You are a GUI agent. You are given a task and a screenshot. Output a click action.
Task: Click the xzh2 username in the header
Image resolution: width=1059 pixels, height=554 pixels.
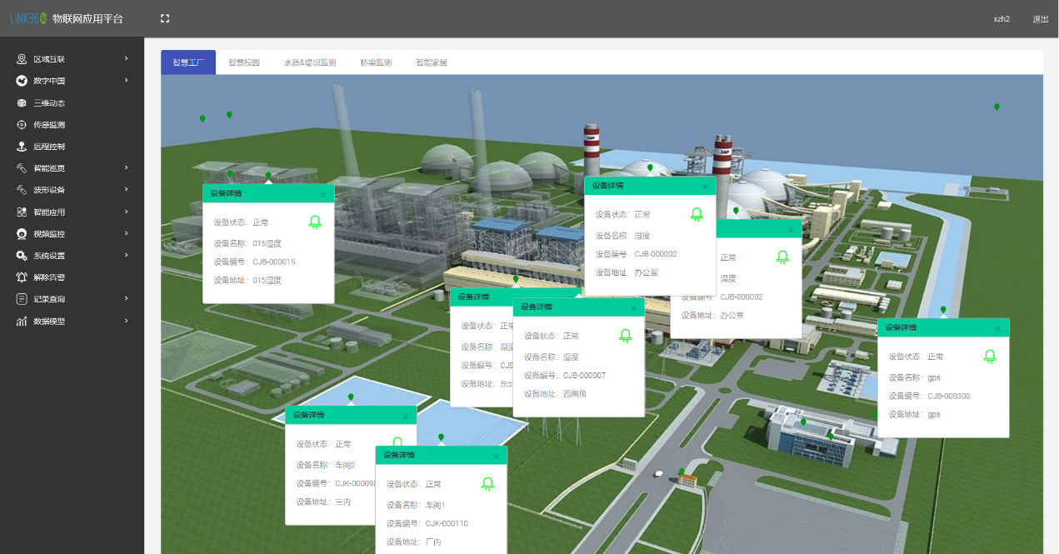point(1002,19)
